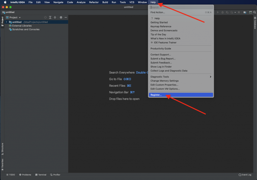Open the File menu
Screen dimensions: 257x180
(x=30, y=2)
